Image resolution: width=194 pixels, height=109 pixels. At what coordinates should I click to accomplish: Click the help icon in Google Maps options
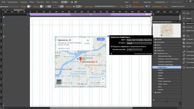point(111,54)
